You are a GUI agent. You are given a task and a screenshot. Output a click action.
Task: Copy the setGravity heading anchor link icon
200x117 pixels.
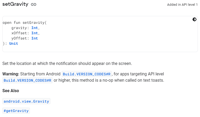point(34,4)
